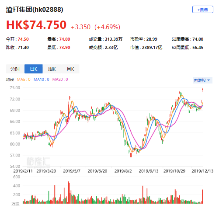This screenshot has width=219, height=212.
Task: Click the 格隆汇 watermark logo
Action: (x=38, y=162)
